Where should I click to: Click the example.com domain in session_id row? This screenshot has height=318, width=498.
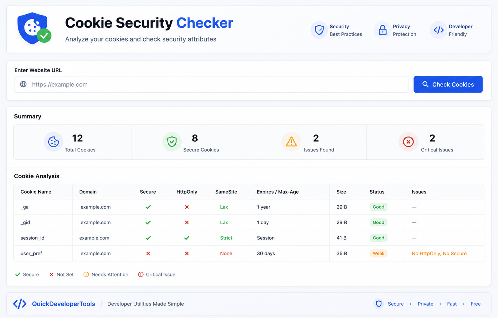click(94, 238)
